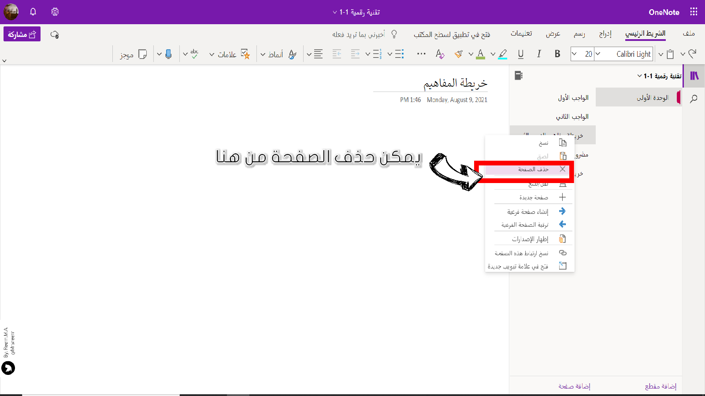Select حذف الصفحة in the context menu

[x=533, y=169]
